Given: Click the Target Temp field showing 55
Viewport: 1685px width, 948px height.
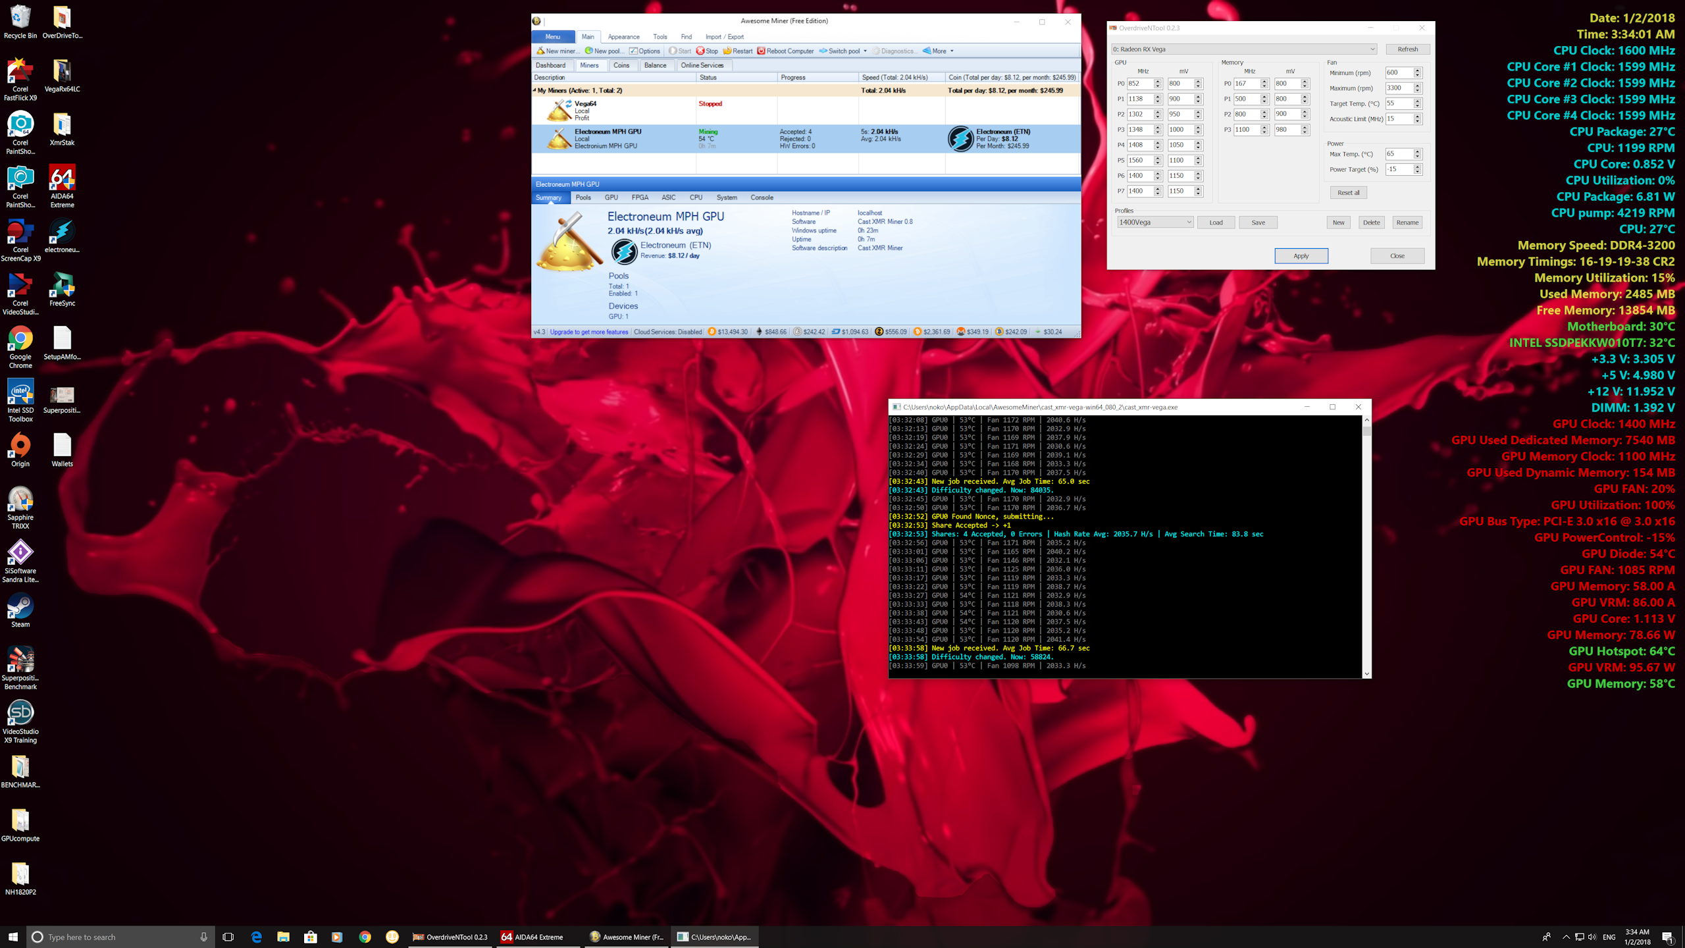Looking at the screenshot, I should (x=1399, y=103).
